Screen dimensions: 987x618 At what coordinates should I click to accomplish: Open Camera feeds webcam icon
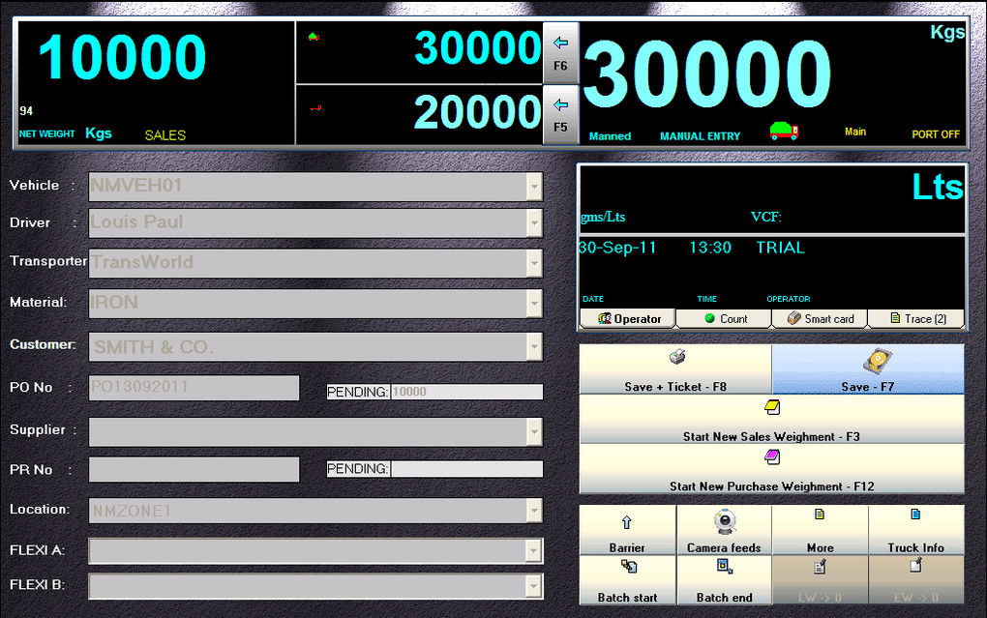(725, 522)
